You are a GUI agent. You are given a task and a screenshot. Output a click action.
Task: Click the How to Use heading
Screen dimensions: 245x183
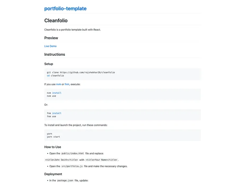pyautogui.click(x=53, y=147)
